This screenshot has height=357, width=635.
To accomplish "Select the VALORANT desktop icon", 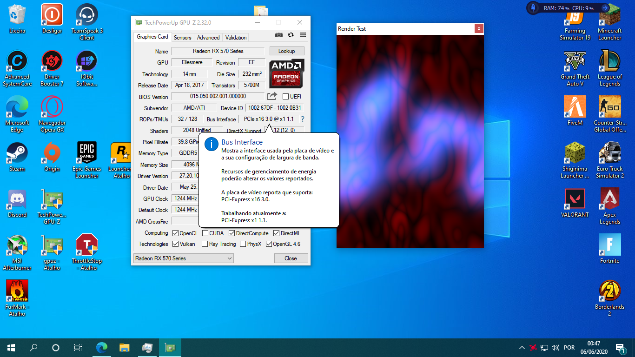I will (575, 203).
